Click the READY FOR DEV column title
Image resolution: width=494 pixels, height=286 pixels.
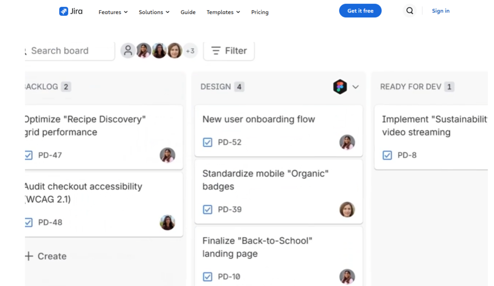click(x=411, y=87)
